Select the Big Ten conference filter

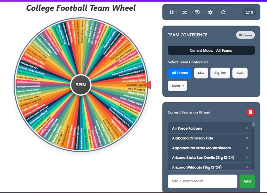pos(220,73)
